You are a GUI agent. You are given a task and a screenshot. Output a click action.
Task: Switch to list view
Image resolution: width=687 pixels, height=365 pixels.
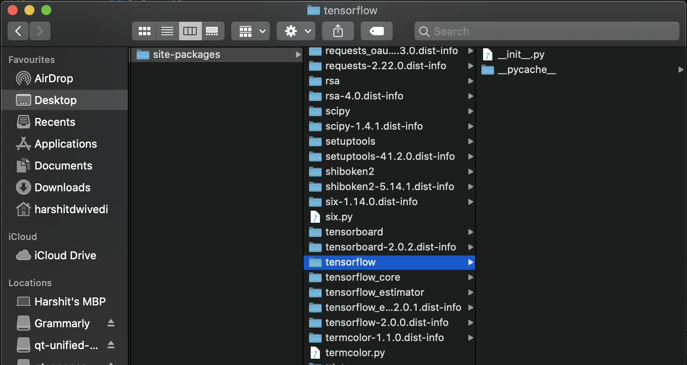point(167,31)
